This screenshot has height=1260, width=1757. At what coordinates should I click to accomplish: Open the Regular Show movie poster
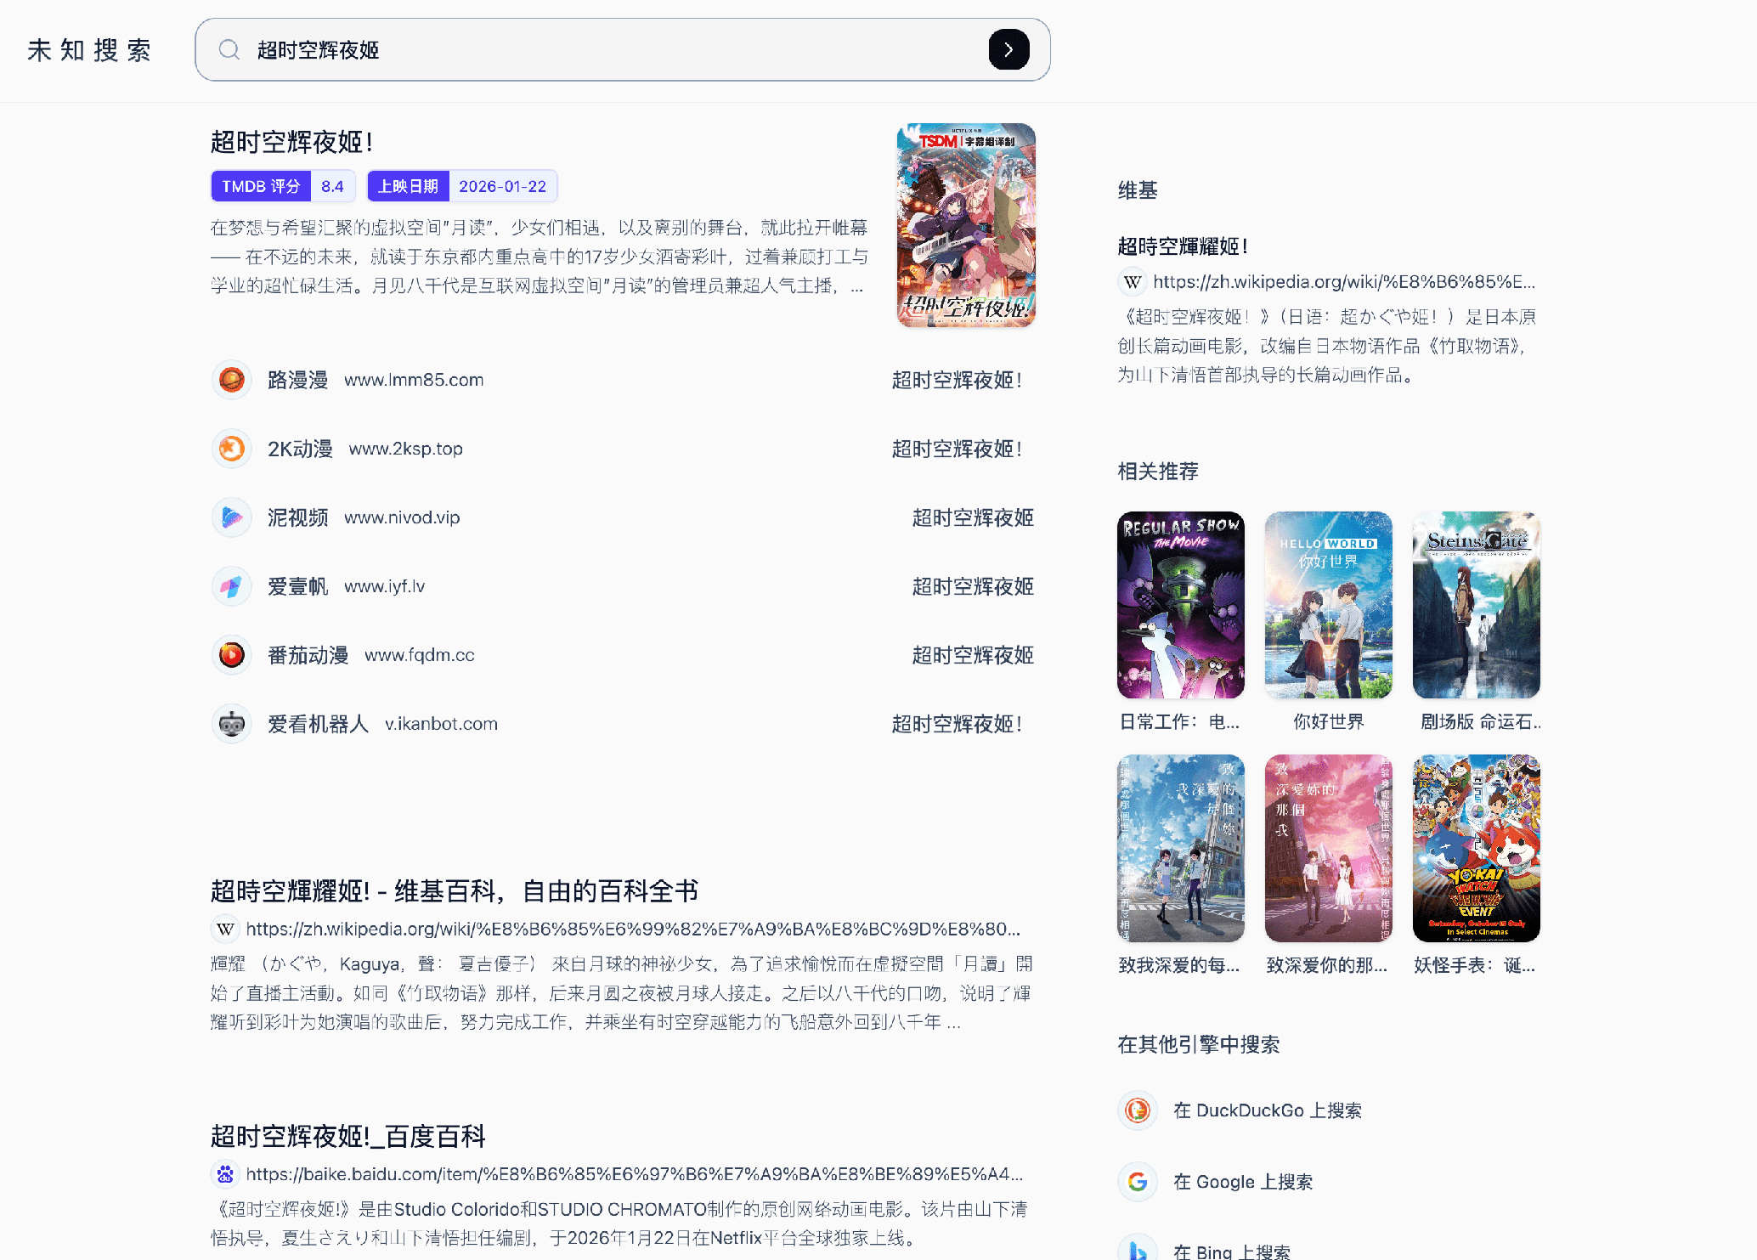1180,605
